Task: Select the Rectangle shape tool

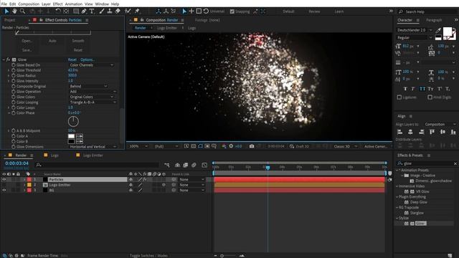Action: (76, 11)
